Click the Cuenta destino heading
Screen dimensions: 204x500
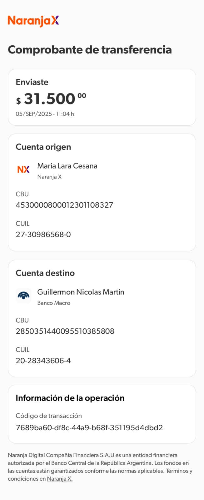click(x=45, y=273)
